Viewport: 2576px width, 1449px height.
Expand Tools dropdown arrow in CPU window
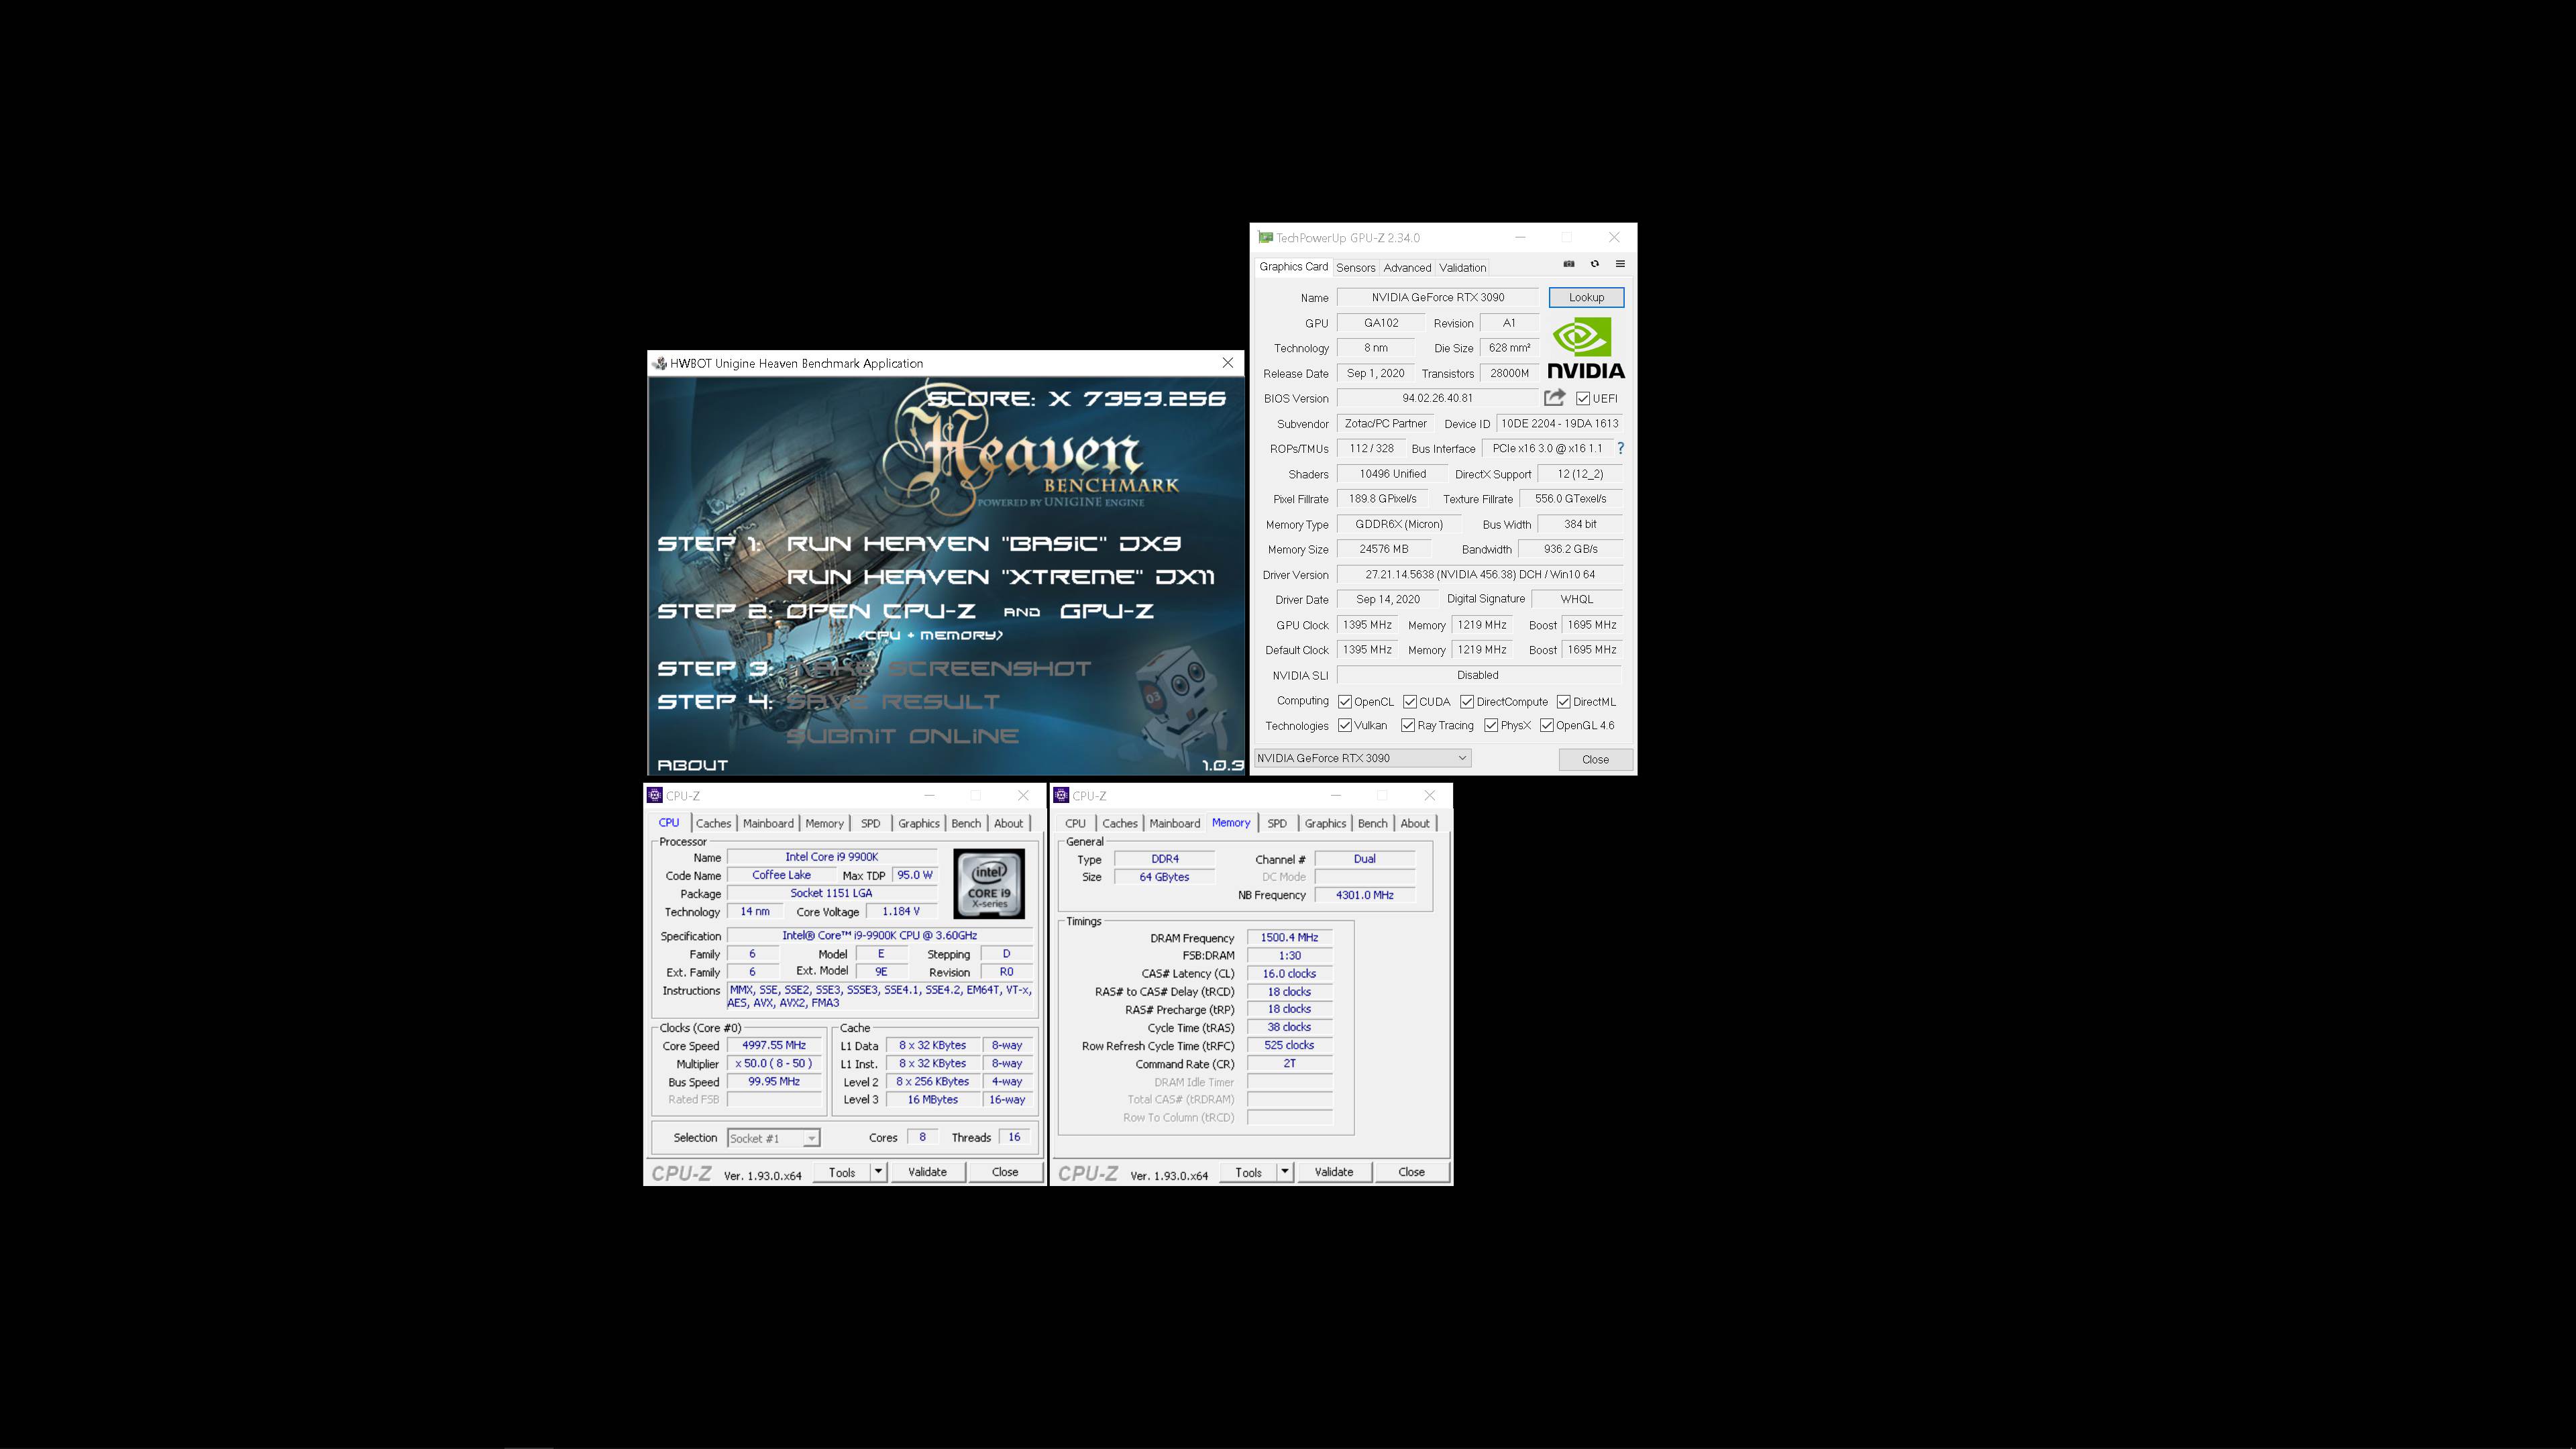pyautogui.click(x=878, y=1172)
